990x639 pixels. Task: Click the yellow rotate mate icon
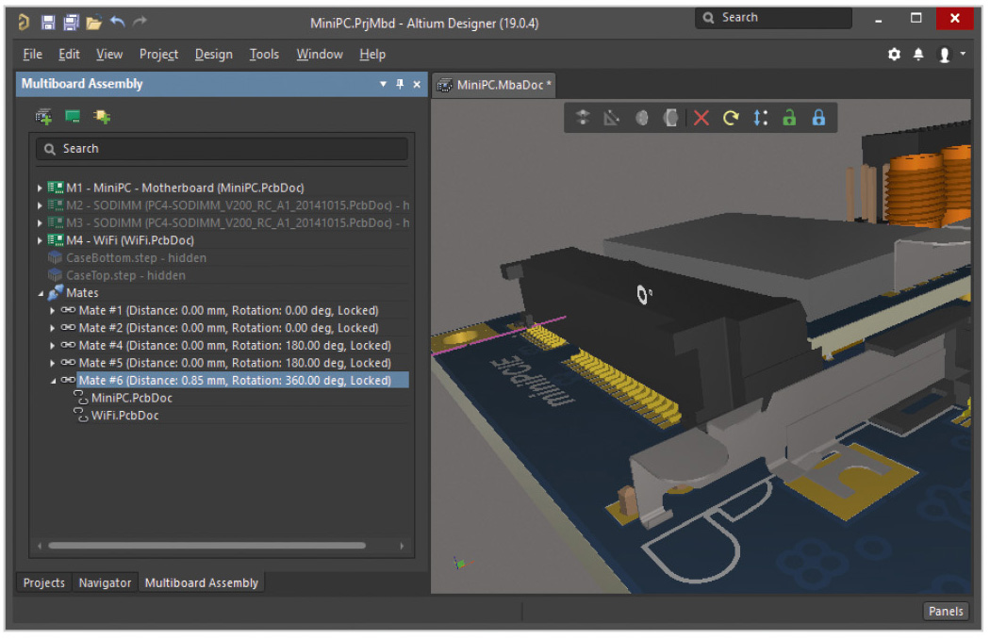pyautogui.click(x=731, y=118)
